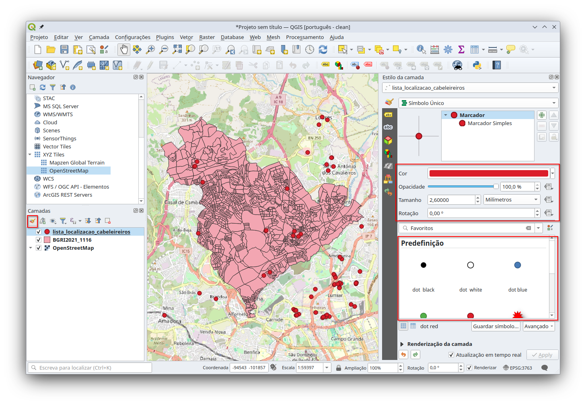Image resolution: width=586 pixels, height=405 pixels.
Task: Open a project using the folder icon
Action: coord(51,49)
